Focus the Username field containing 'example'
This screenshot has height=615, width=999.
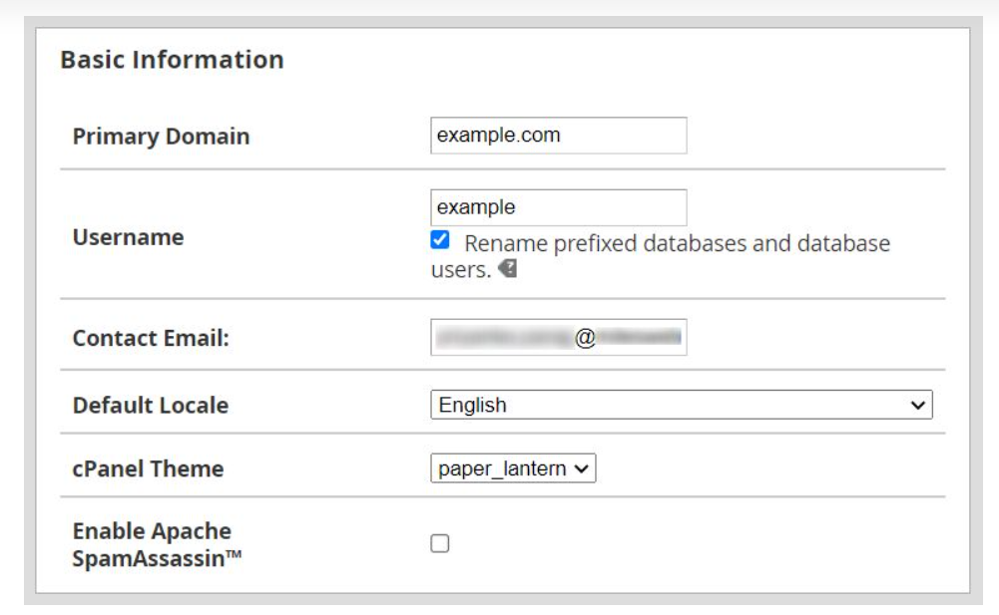[558, 207]
